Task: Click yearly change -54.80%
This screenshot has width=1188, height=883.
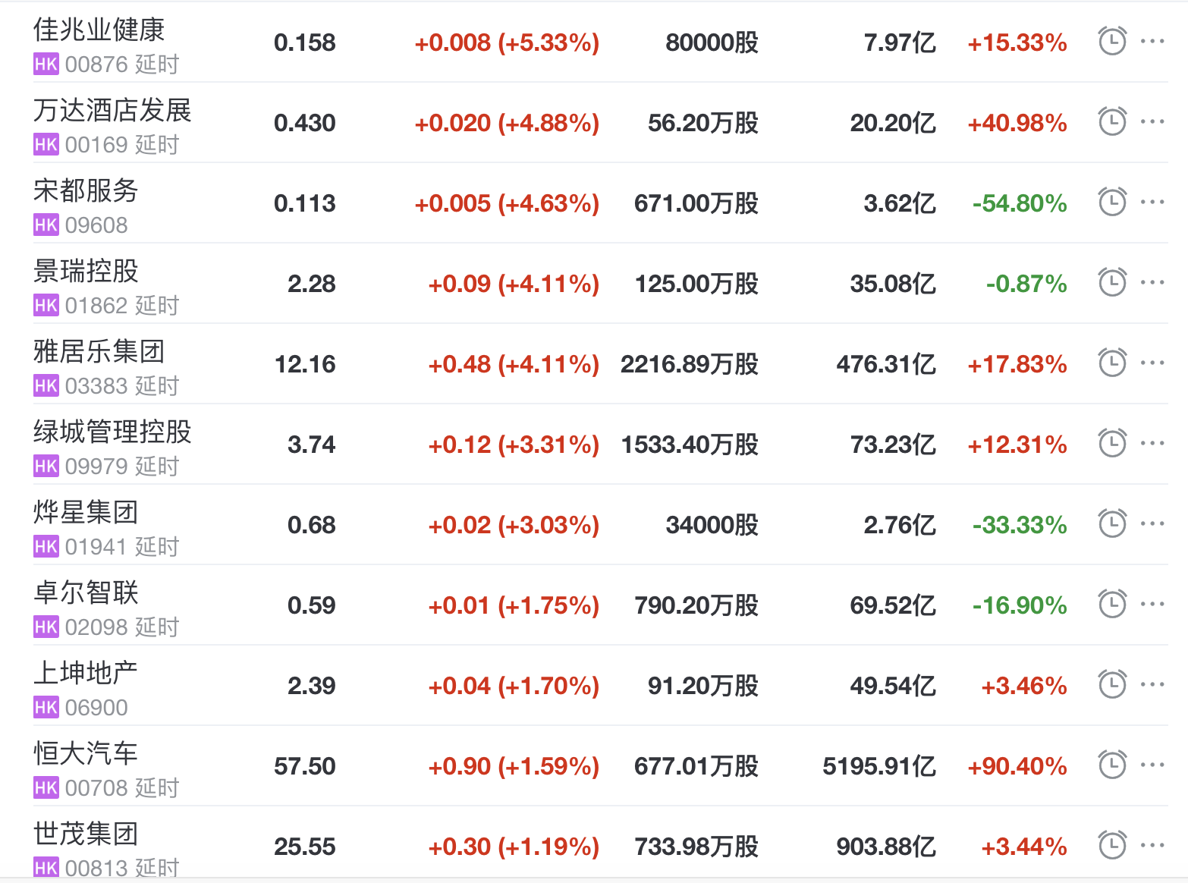Action: click(1020, 203)
